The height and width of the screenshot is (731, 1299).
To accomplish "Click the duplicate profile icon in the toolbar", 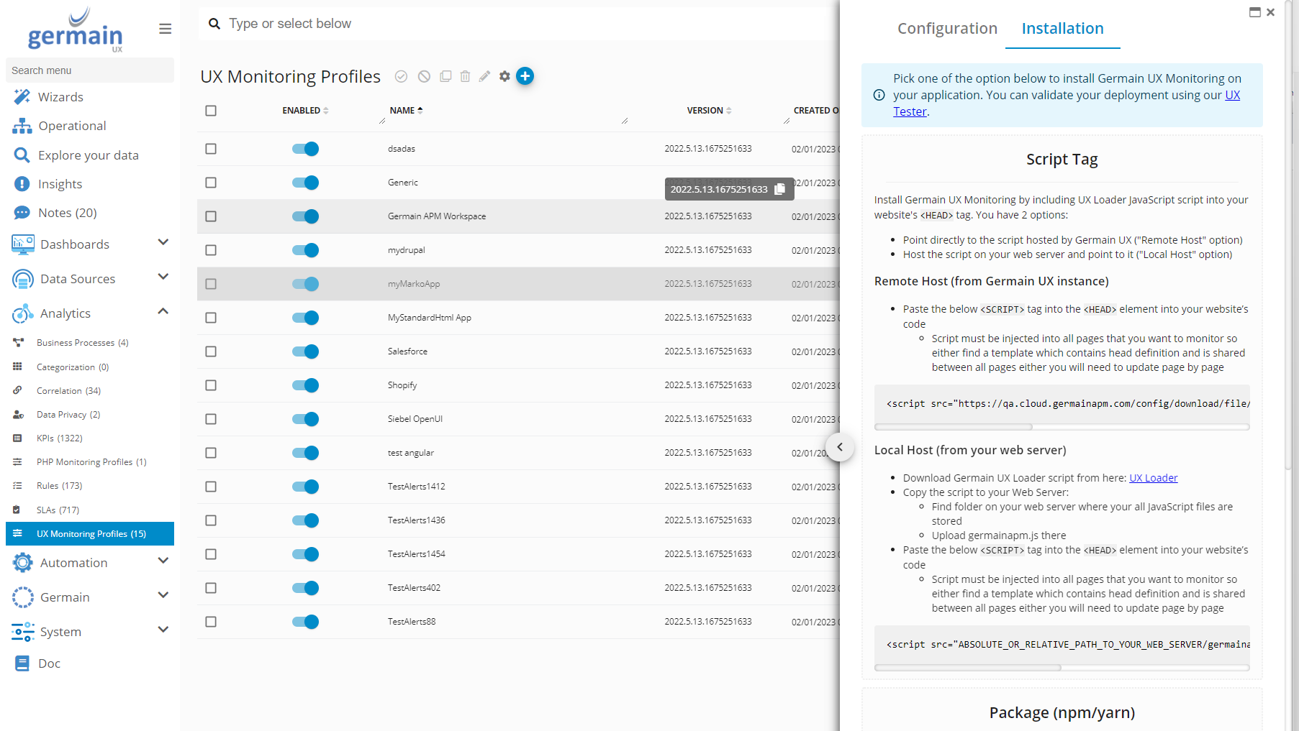I will point(445,76).
